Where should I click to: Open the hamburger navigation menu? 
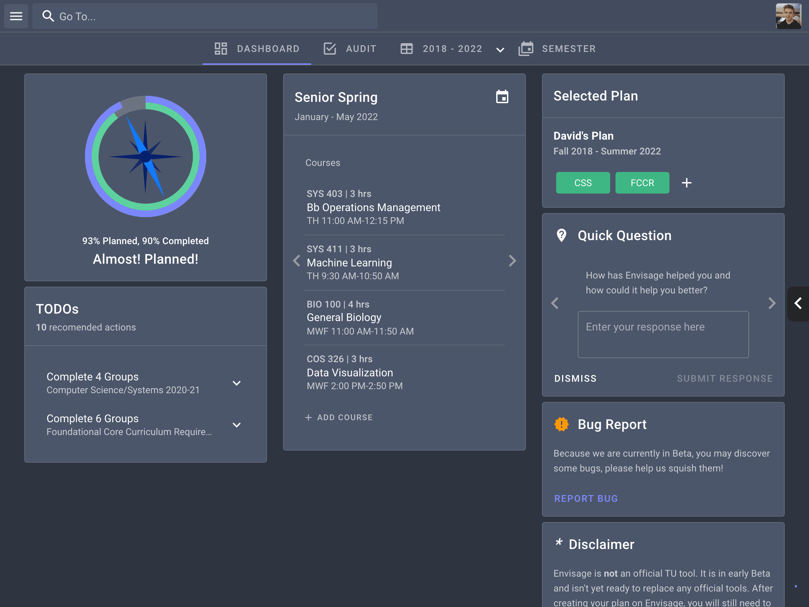pos(16,16)
